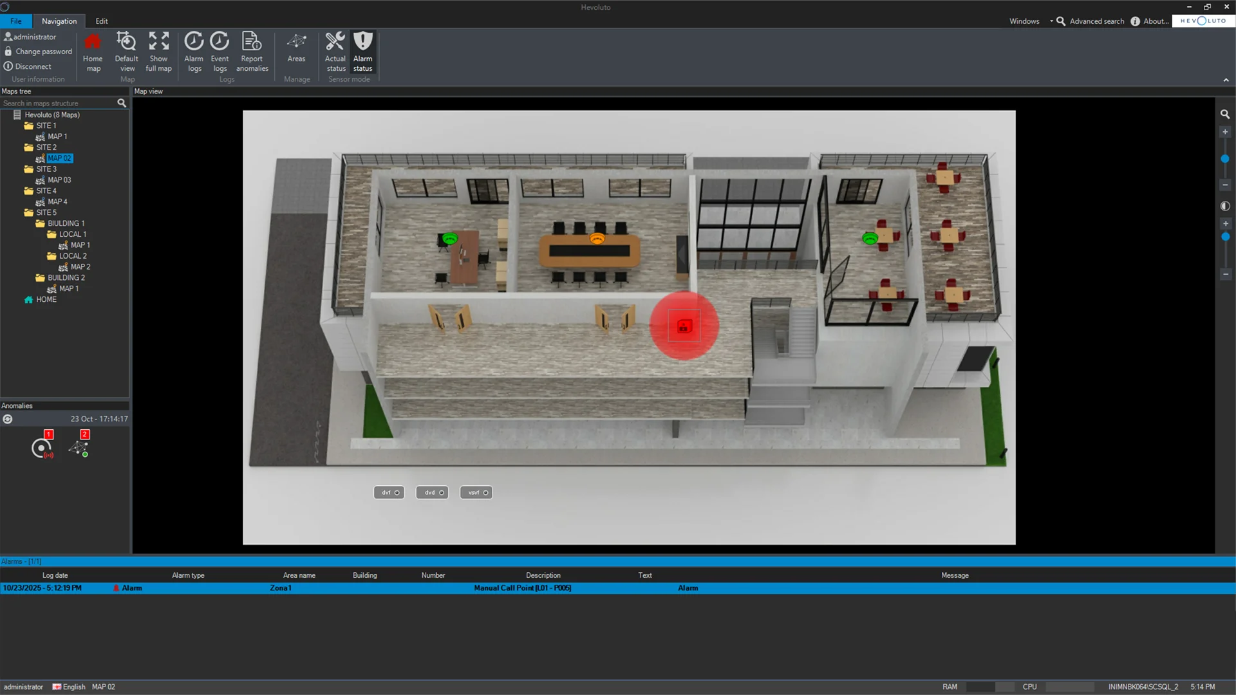Open the File menu
Image resolution: width=1236 pixels, height=695 pixels.
(16, 21)
